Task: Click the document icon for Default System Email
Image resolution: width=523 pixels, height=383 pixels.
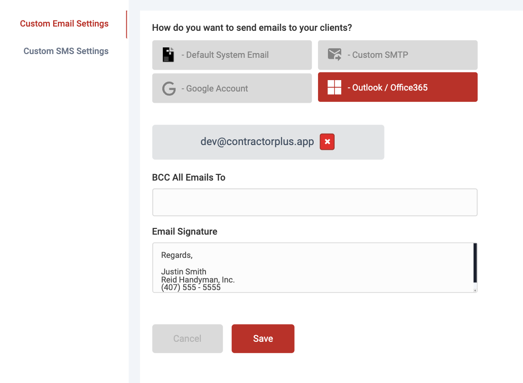Action: click(x=168, y=55)
